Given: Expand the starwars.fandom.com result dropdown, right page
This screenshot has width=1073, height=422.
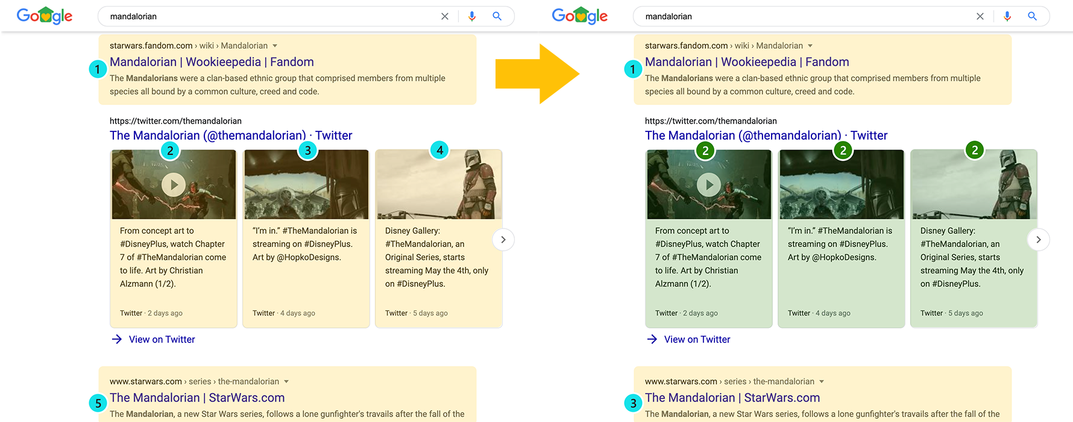Looking at the screenshot, I should [810, 46].
